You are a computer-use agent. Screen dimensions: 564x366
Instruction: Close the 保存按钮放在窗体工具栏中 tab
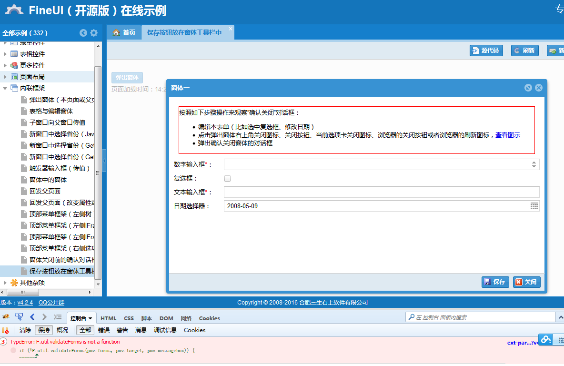(x=231, y=29)
